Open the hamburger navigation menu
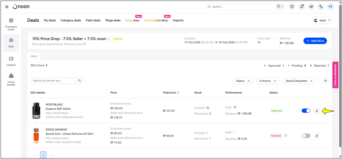Viewport: 343px width, 159px height. point(7,7)
